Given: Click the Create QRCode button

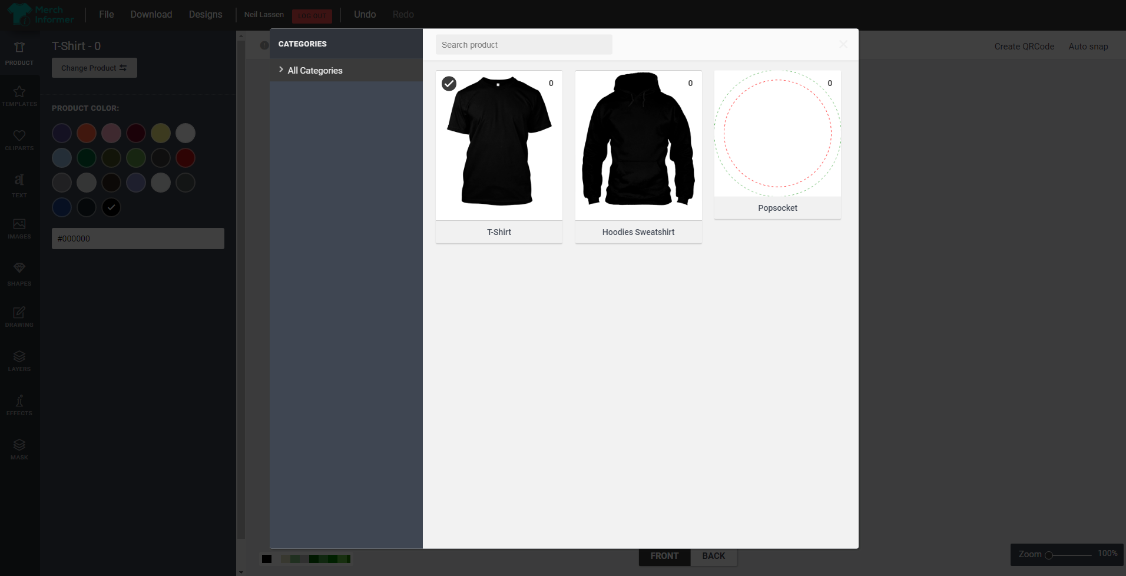Looking at the screenshot, I should pos(1024,47).
